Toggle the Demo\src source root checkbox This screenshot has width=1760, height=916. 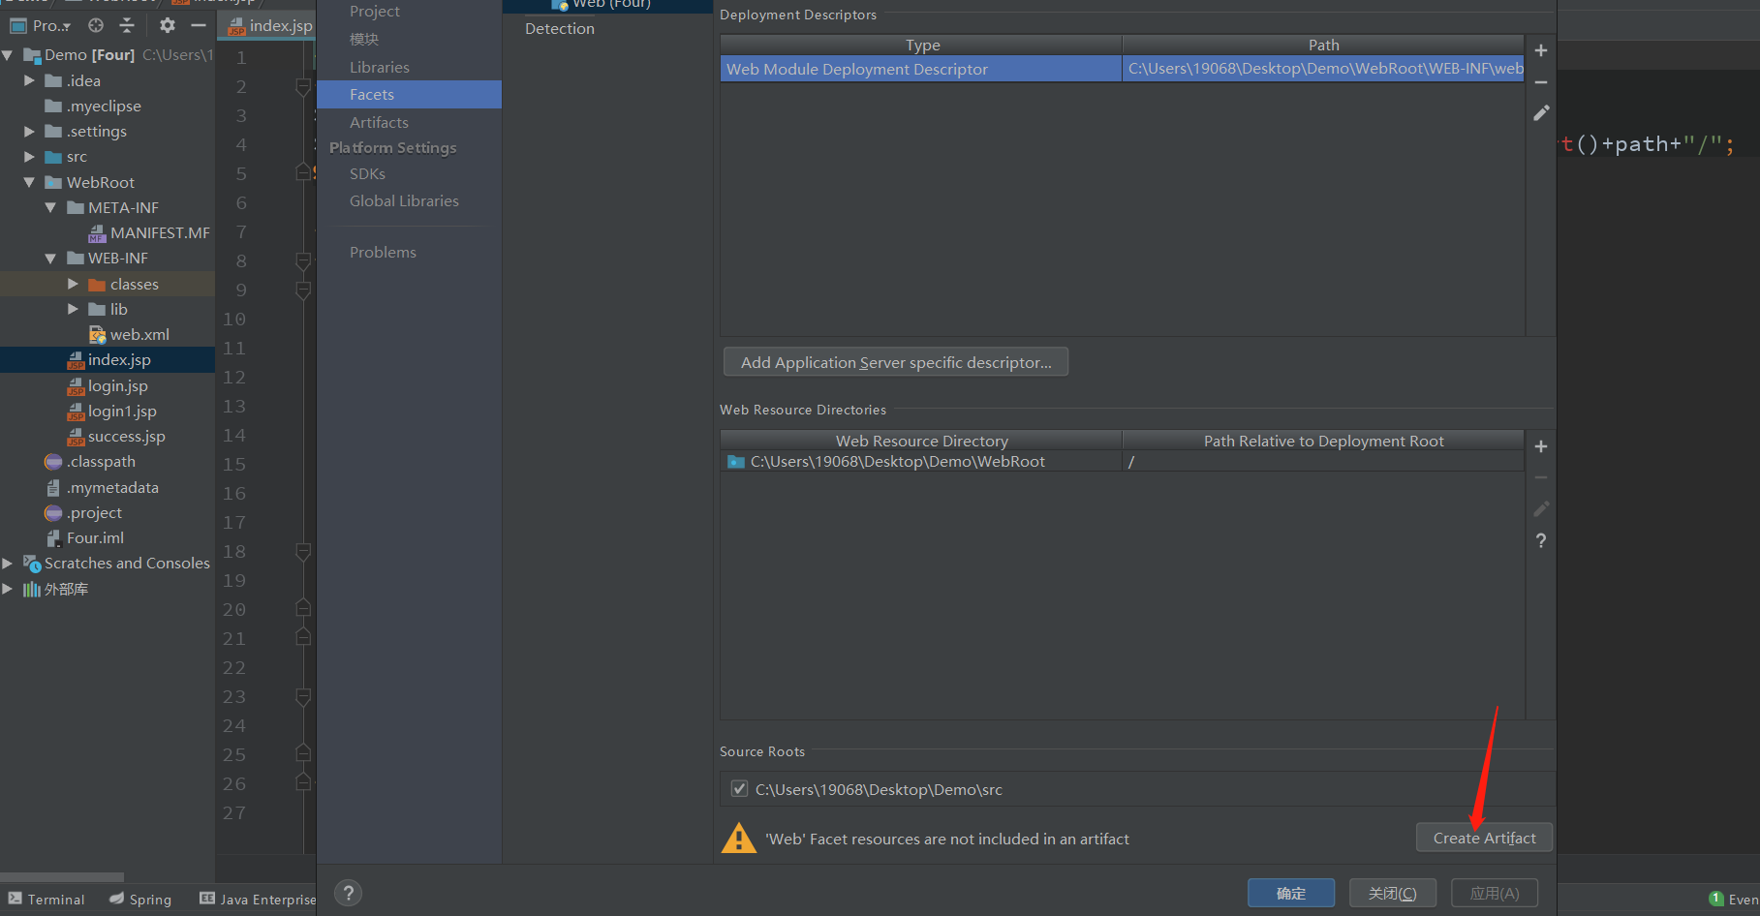[x=739, y=788]
